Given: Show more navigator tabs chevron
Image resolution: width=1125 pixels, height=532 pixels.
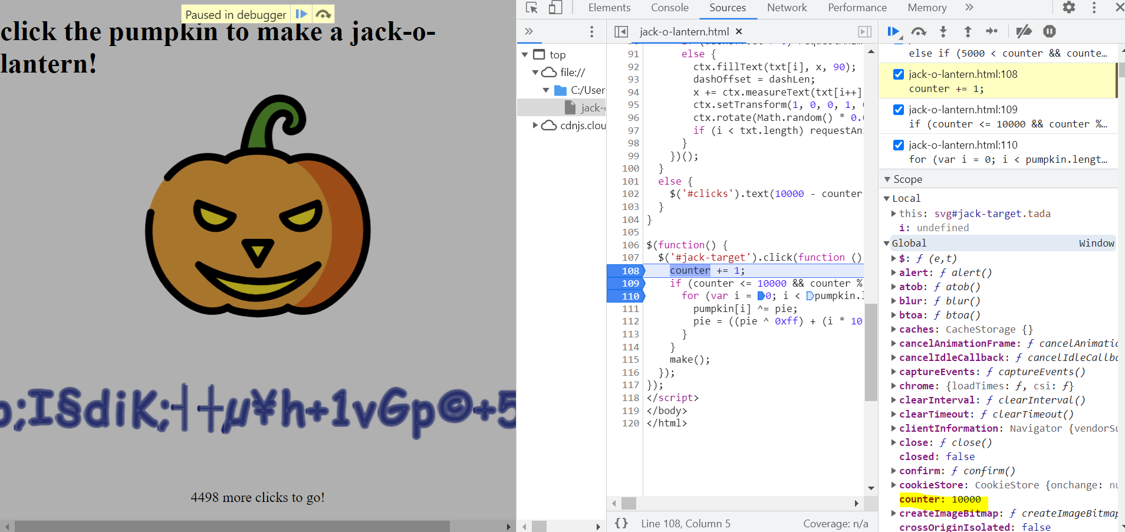Looking at the screenshot, I should (x=529, y=31).
